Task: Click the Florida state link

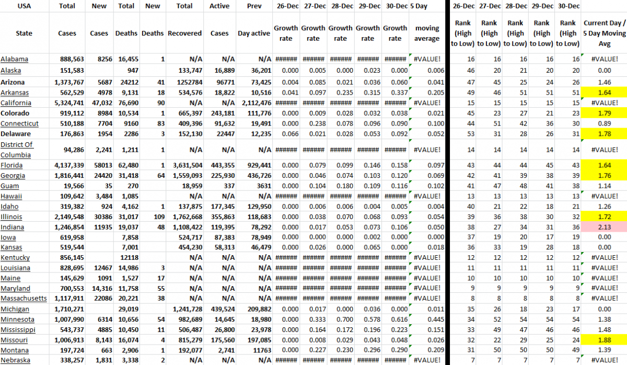Action: pos(12,165)
